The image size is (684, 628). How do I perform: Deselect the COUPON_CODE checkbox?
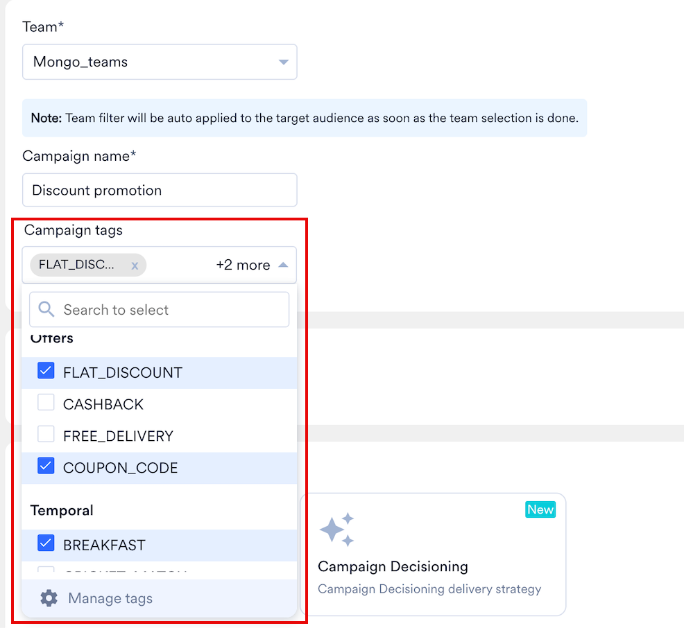(x=46, y=467)
